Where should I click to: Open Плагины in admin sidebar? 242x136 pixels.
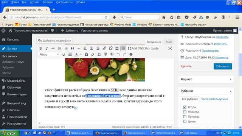tap(16, 110)
